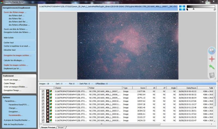Click 'Recommandés' in Options
218x129 pixels.
pyautogui.click(x=16, y=115)
